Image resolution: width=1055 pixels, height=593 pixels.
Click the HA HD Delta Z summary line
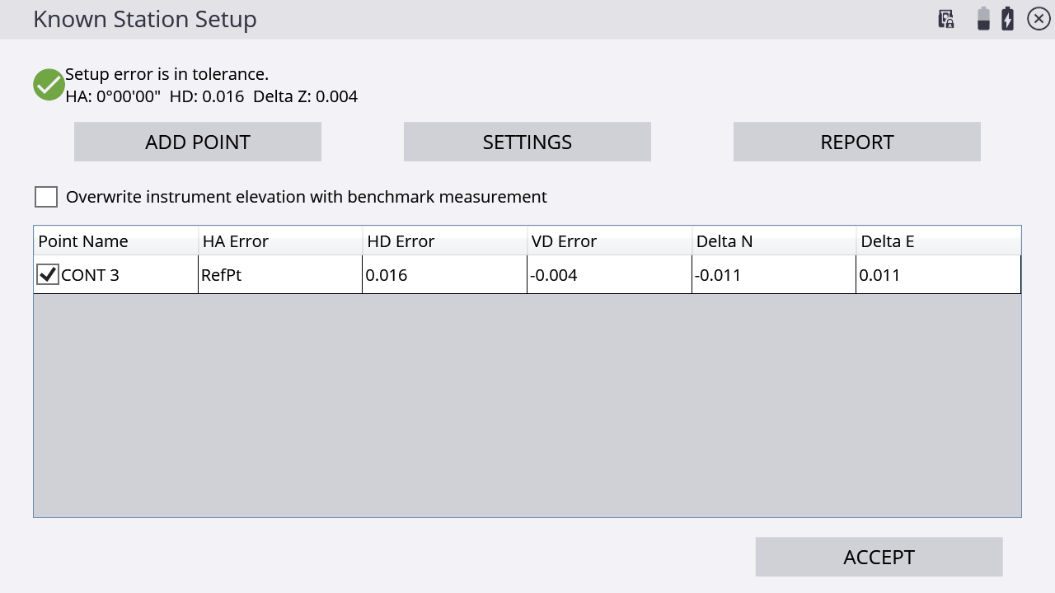coord(211,96)
